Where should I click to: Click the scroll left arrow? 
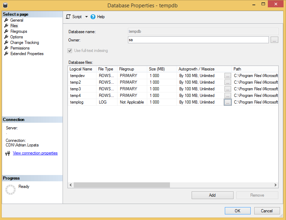click(x=71, y=185)
